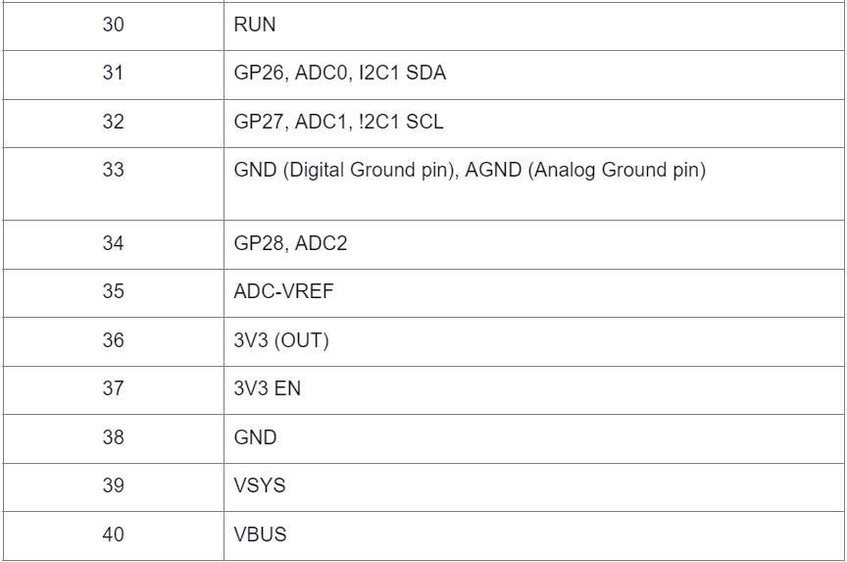Click pin number 33 cell
Viewport: 847px width, 562px height.
114,171
